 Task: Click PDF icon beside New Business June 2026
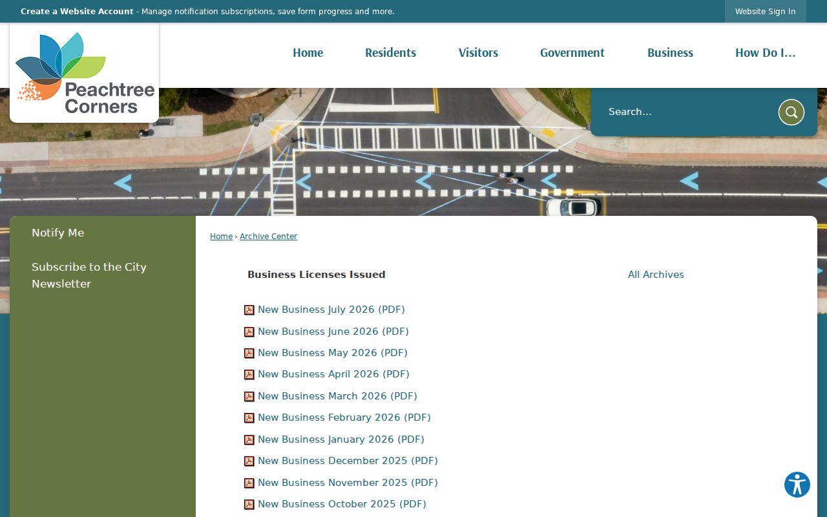point(249,332)
